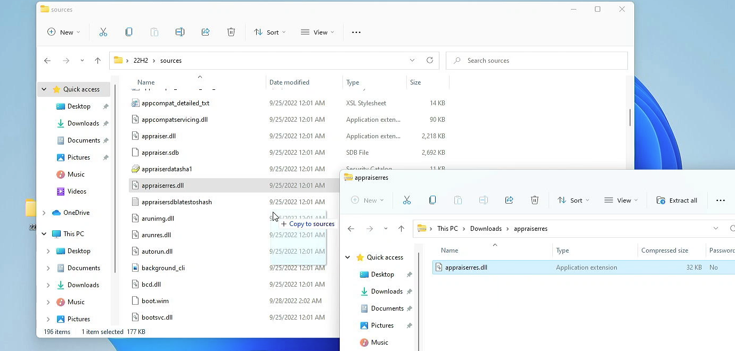Click the Copy icon in the sources toolbar
Screen dimensions: 735x351
tap(129, 32)
